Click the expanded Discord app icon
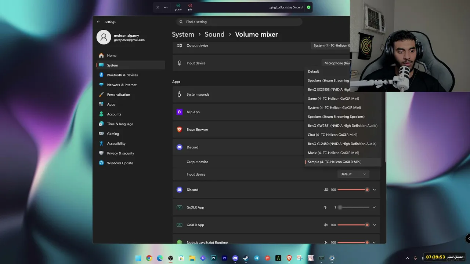Screen dimensions: 470x264 179,147
